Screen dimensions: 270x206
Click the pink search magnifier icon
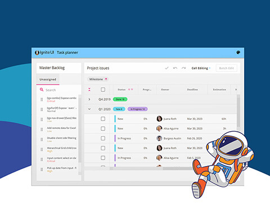tap(42, 89)
